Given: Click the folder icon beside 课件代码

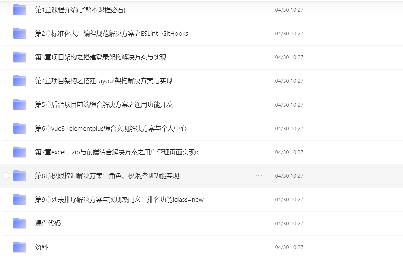Looking at the screenshot, I should 20,223.
